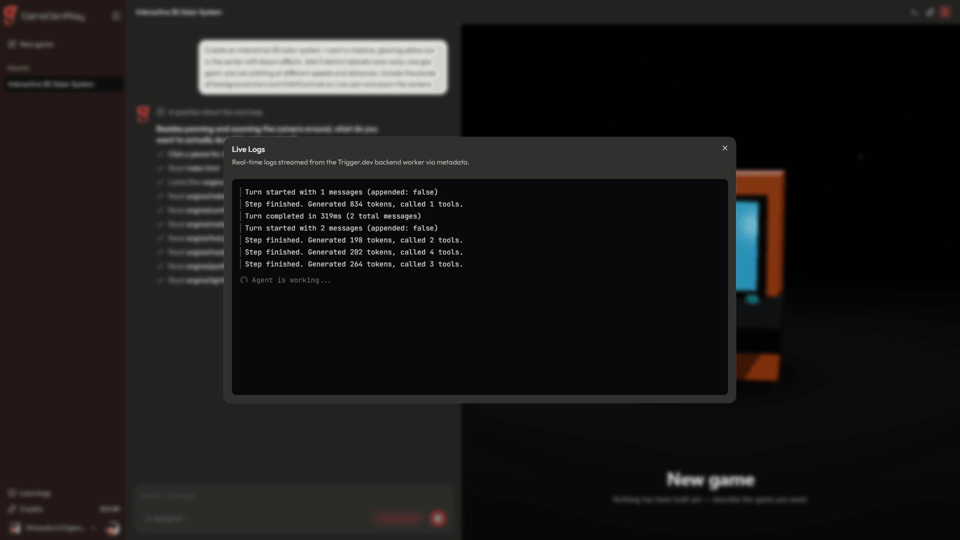Select log line 'Generated 198 tokens, called 2 tools'
Viewport: 960px width, 540px height.
click(x=354, y=240)
